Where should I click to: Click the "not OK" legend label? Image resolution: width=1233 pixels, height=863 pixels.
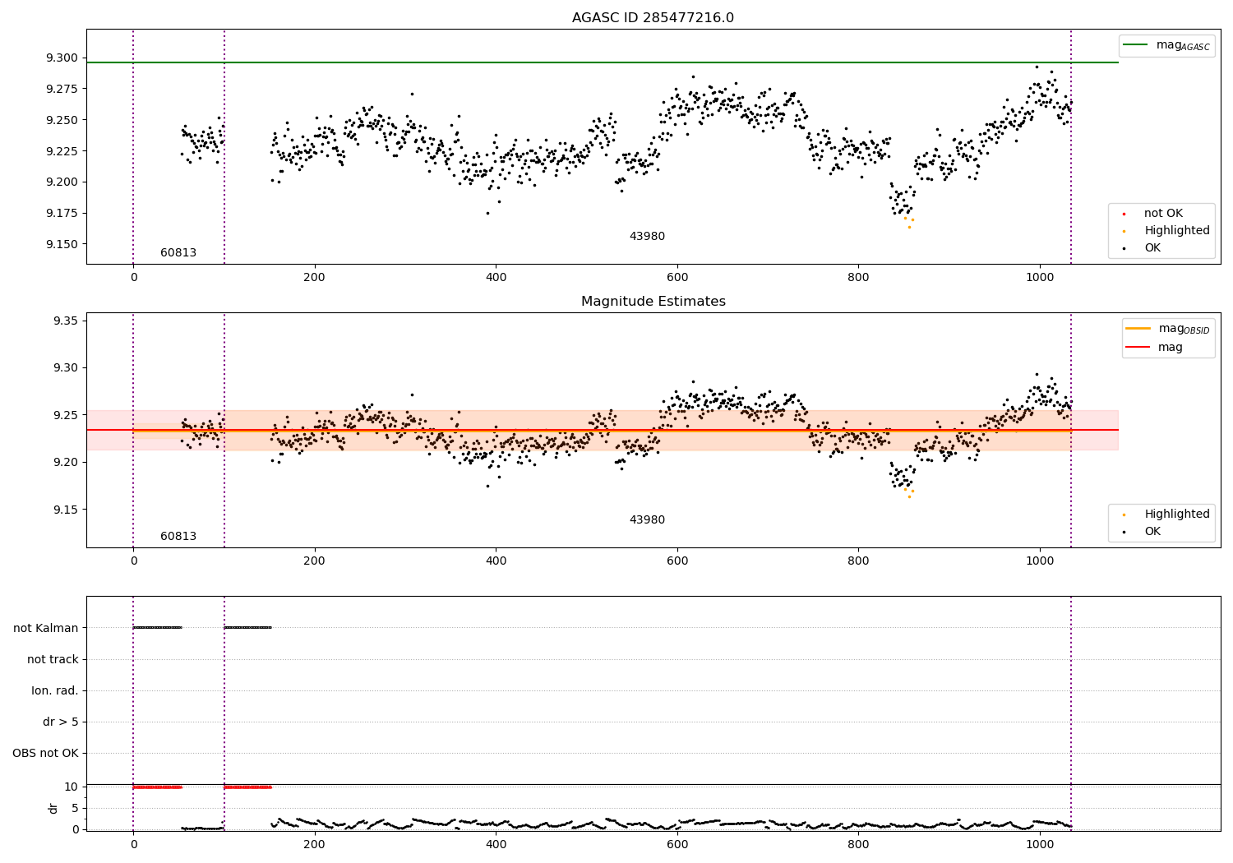pyautogui.click(x=1163, y=214)
